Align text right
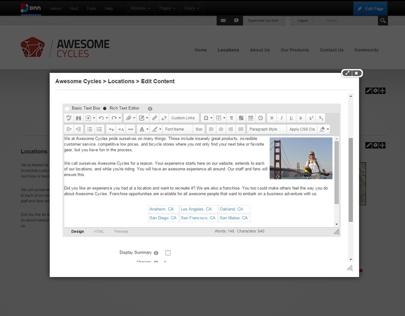 coord(231,129)
